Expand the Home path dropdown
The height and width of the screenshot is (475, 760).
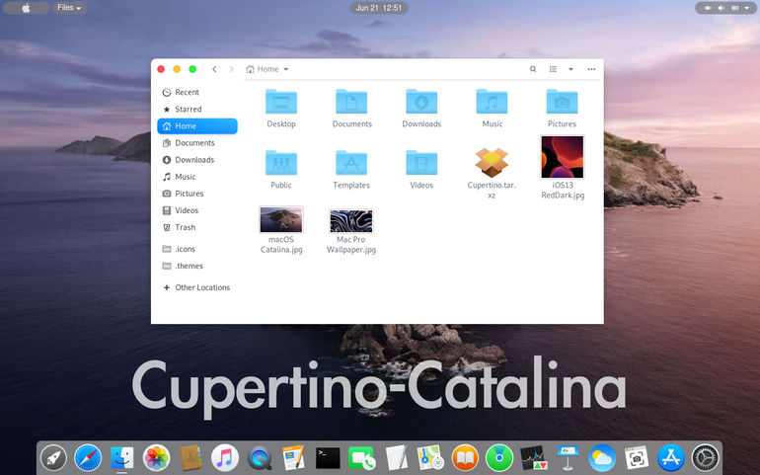pyautogui.click(x=286, y=69)
